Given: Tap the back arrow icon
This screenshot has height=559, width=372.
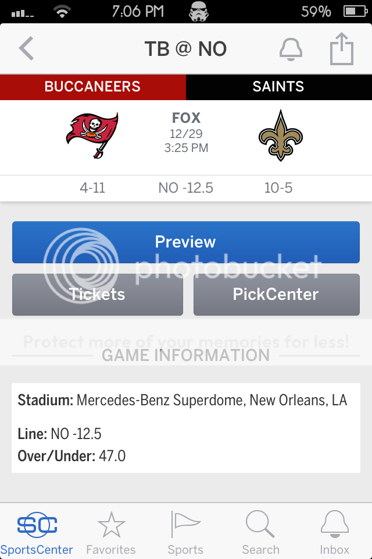Looking at the screenshot, I should tap(26, 48).
